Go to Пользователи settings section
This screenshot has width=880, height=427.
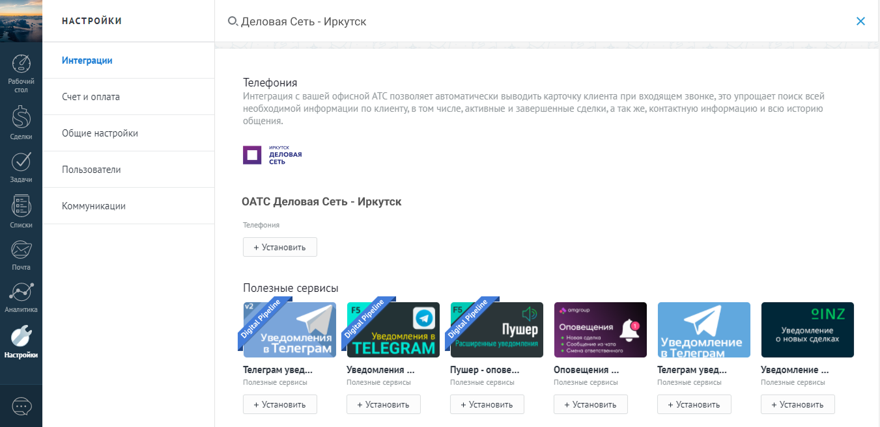coord(91,170)
